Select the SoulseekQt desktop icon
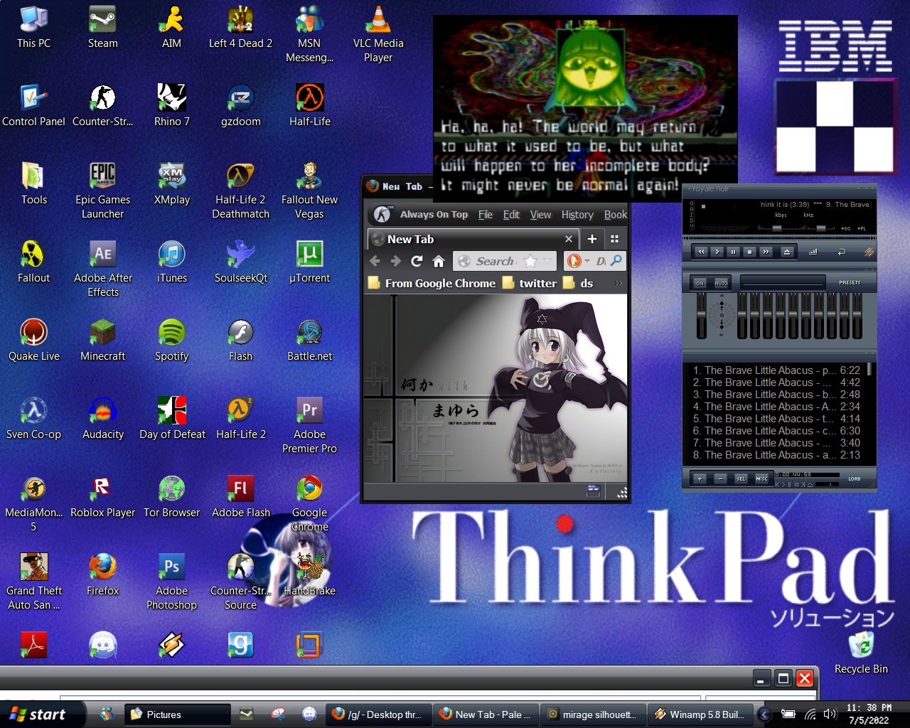Image resolution: width=910 pixels, height=728 pixels. [240, 263]
